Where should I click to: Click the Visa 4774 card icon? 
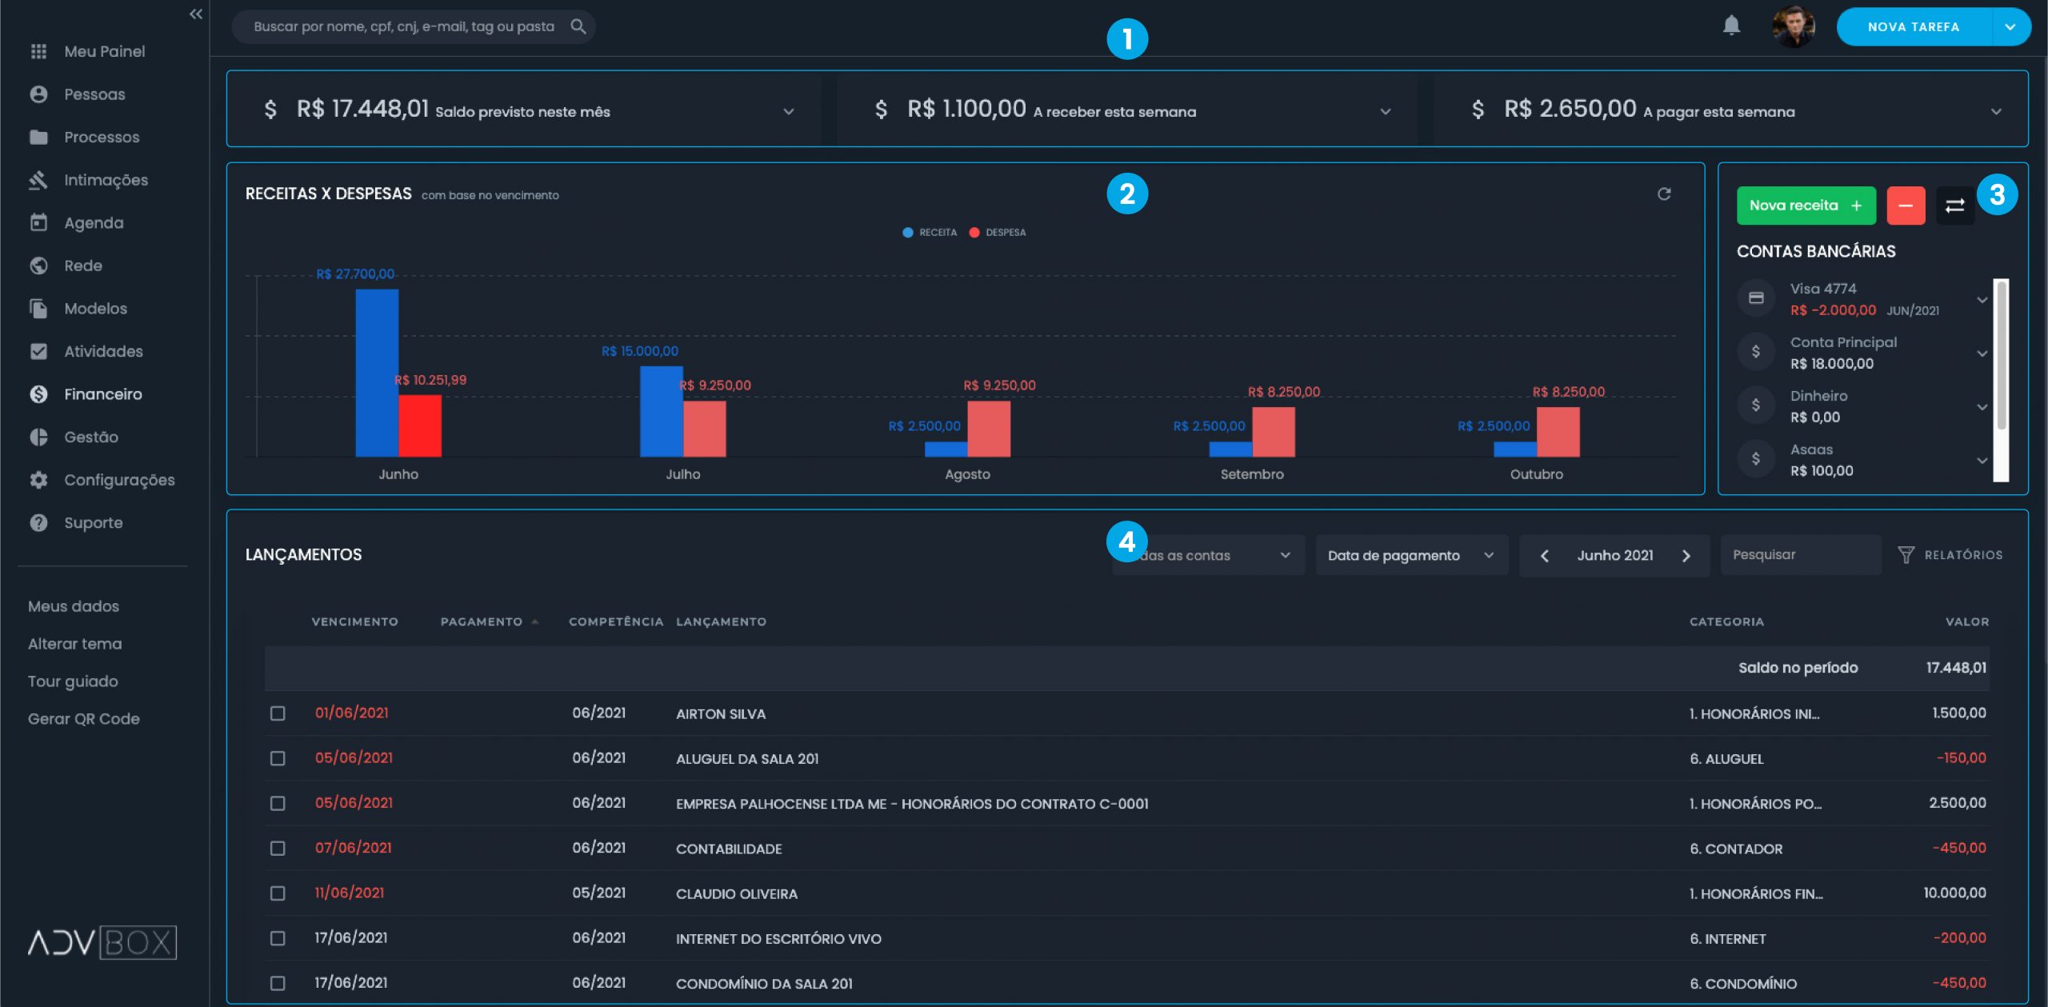(1755, 298)
